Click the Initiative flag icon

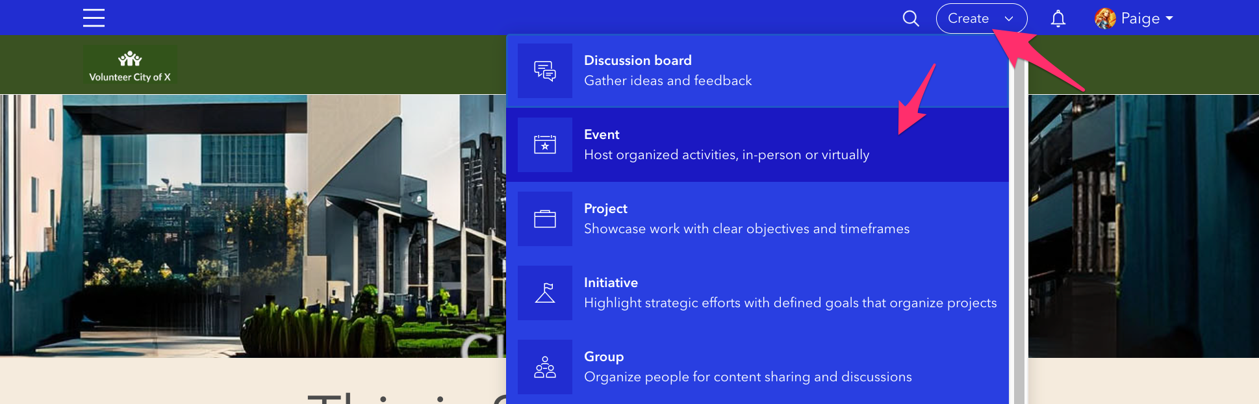tap(545, 293)
